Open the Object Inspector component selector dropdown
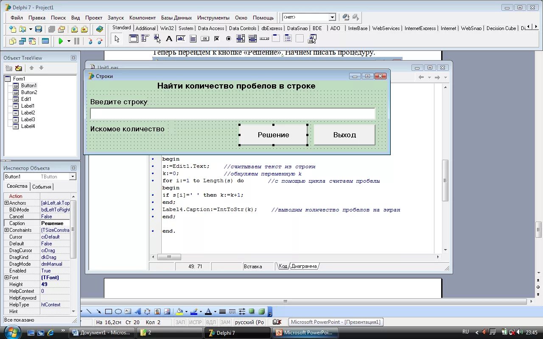The height and width of the screenshot is (339, 543). [x=73, y=177]
